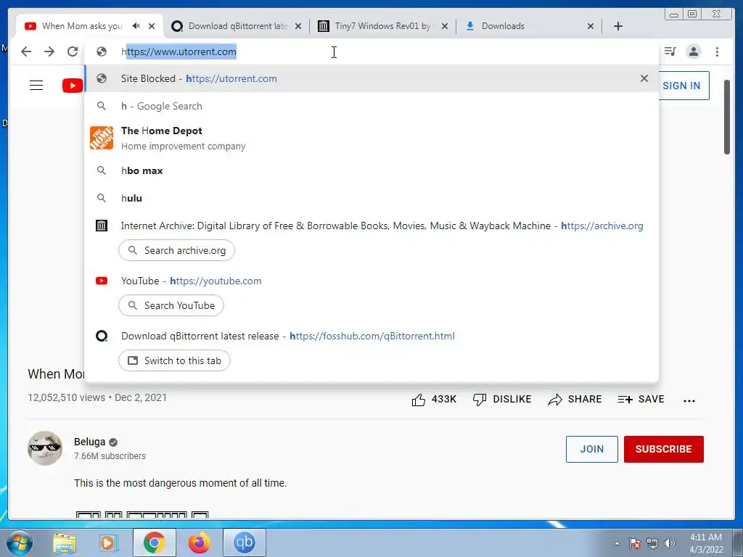
Task: Click the 'Search archive.org' chip
Action: tap(177, 250)
